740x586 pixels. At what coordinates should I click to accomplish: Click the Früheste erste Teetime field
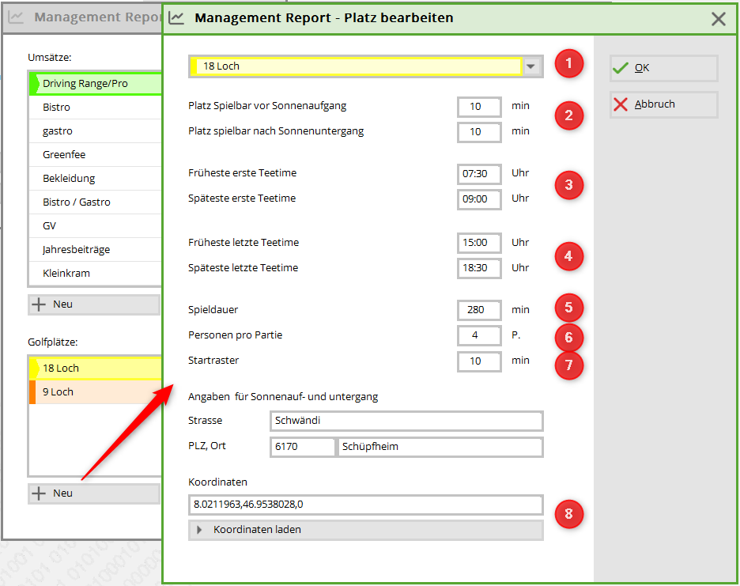[479, 173]
